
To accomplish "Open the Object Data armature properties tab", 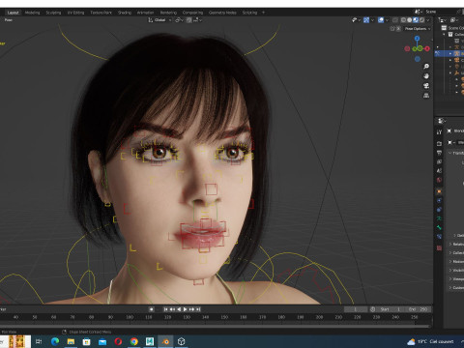I will pos(439,218).
